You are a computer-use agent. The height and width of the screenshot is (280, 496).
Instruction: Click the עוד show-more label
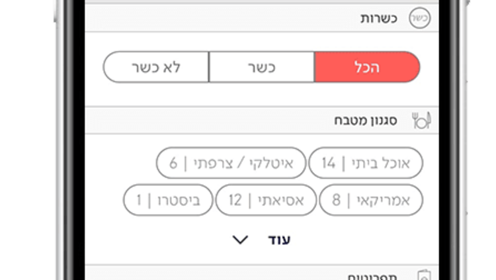click(x=279, y=240)
